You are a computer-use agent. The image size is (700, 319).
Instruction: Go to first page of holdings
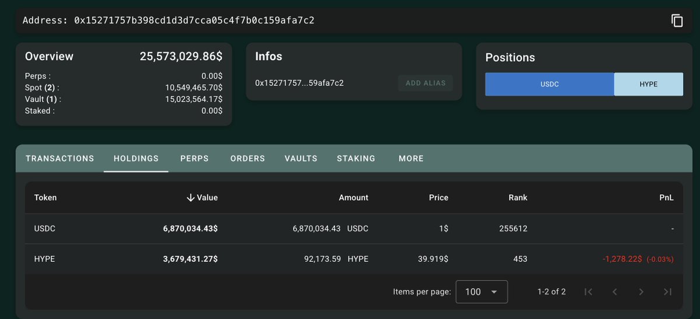tap(588, 292)
